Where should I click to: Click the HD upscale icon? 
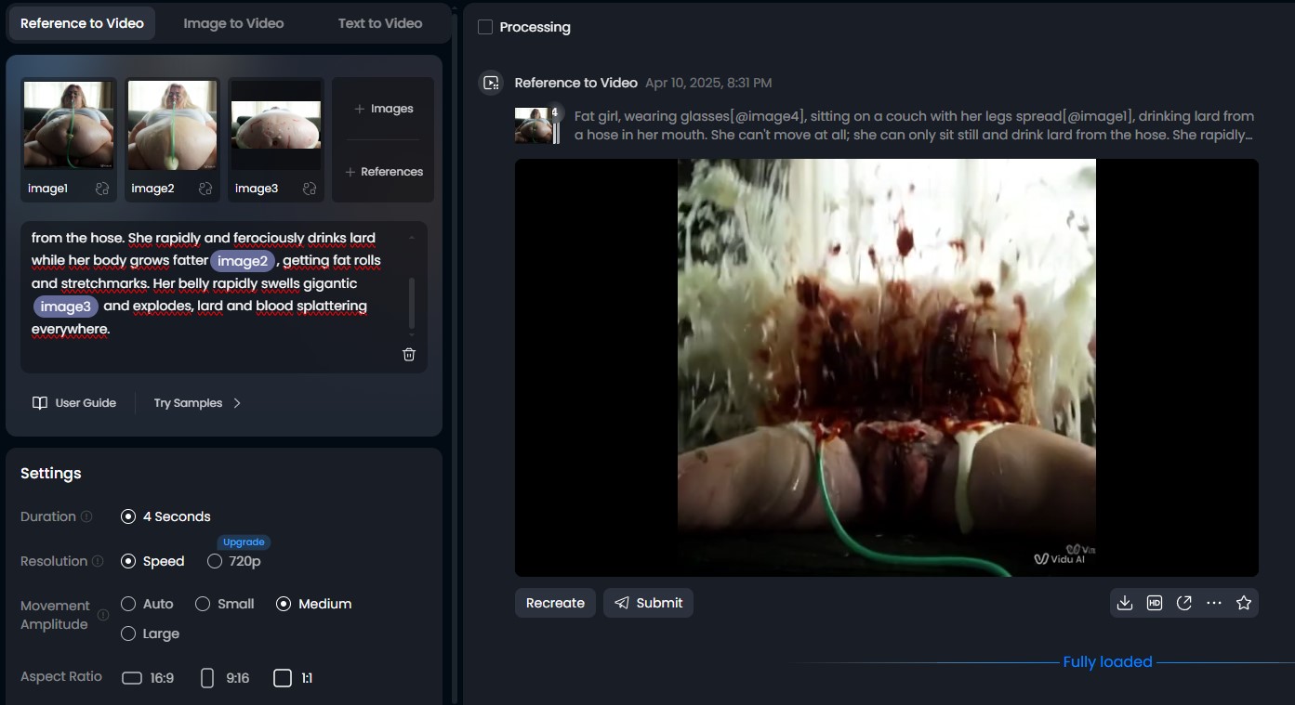click(1155, 603)
